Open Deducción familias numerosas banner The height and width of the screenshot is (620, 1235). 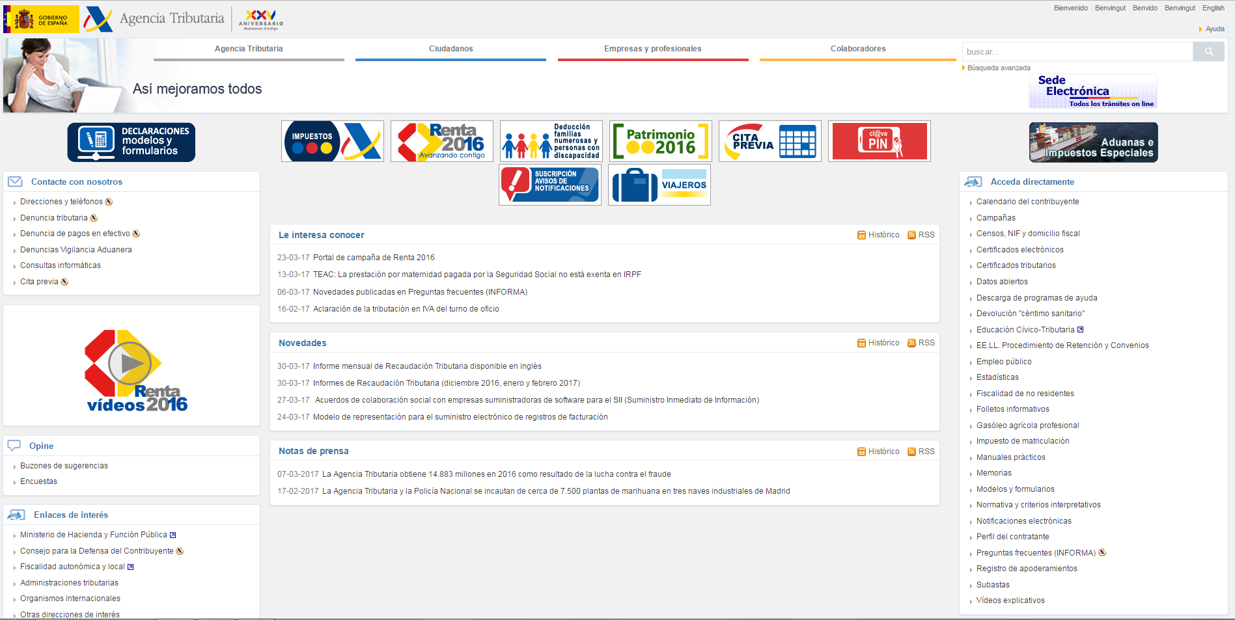pyautogui.click(x=551, y=141)
